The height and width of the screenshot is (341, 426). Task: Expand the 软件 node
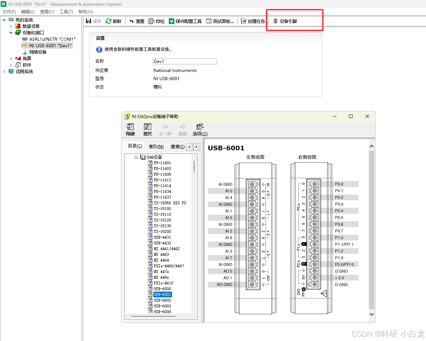coord(11,65)
